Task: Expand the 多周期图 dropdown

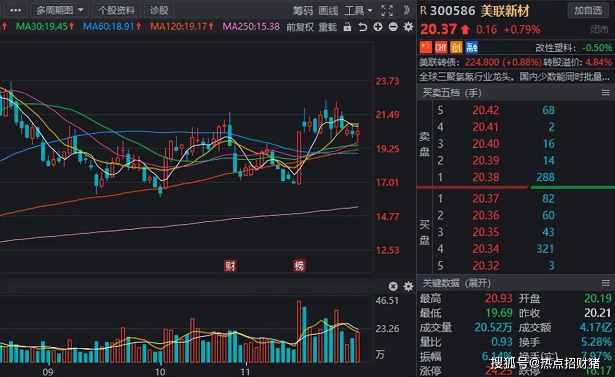Action: pos(60,10)
